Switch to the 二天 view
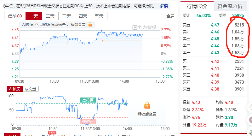This screenshot has height=136, width=252. tap(50, 16)
